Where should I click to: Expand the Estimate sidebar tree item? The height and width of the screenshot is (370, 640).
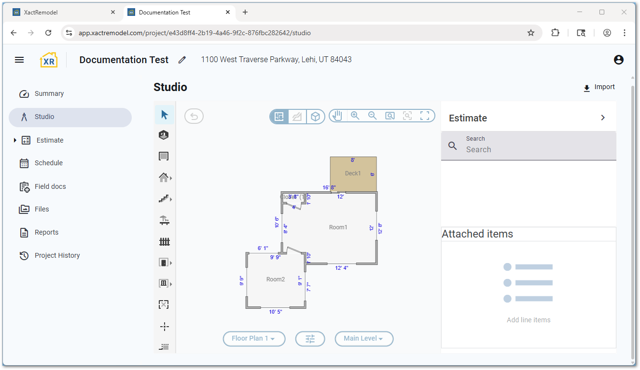click(15, 140)
